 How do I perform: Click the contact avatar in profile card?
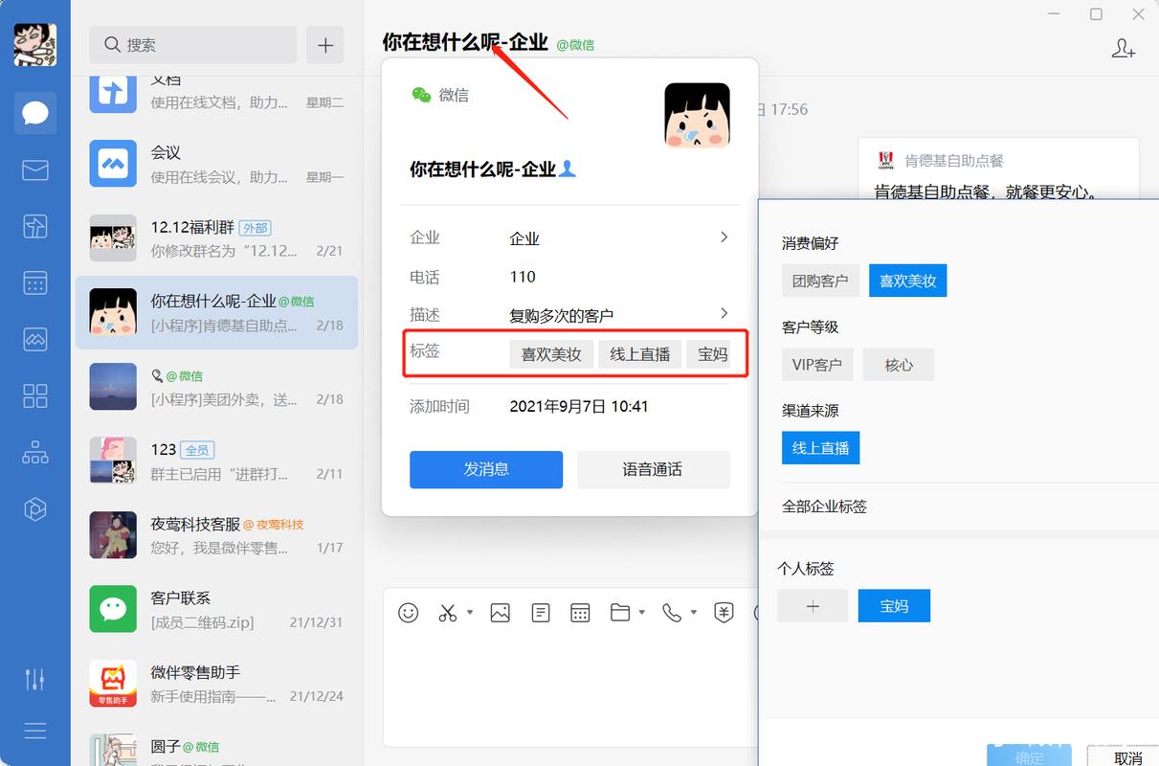(698, 115)
